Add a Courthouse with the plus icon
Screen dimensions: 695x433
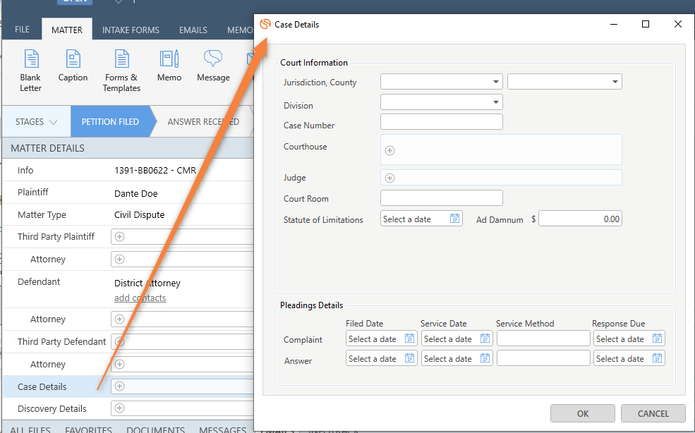tap(389, 150)
